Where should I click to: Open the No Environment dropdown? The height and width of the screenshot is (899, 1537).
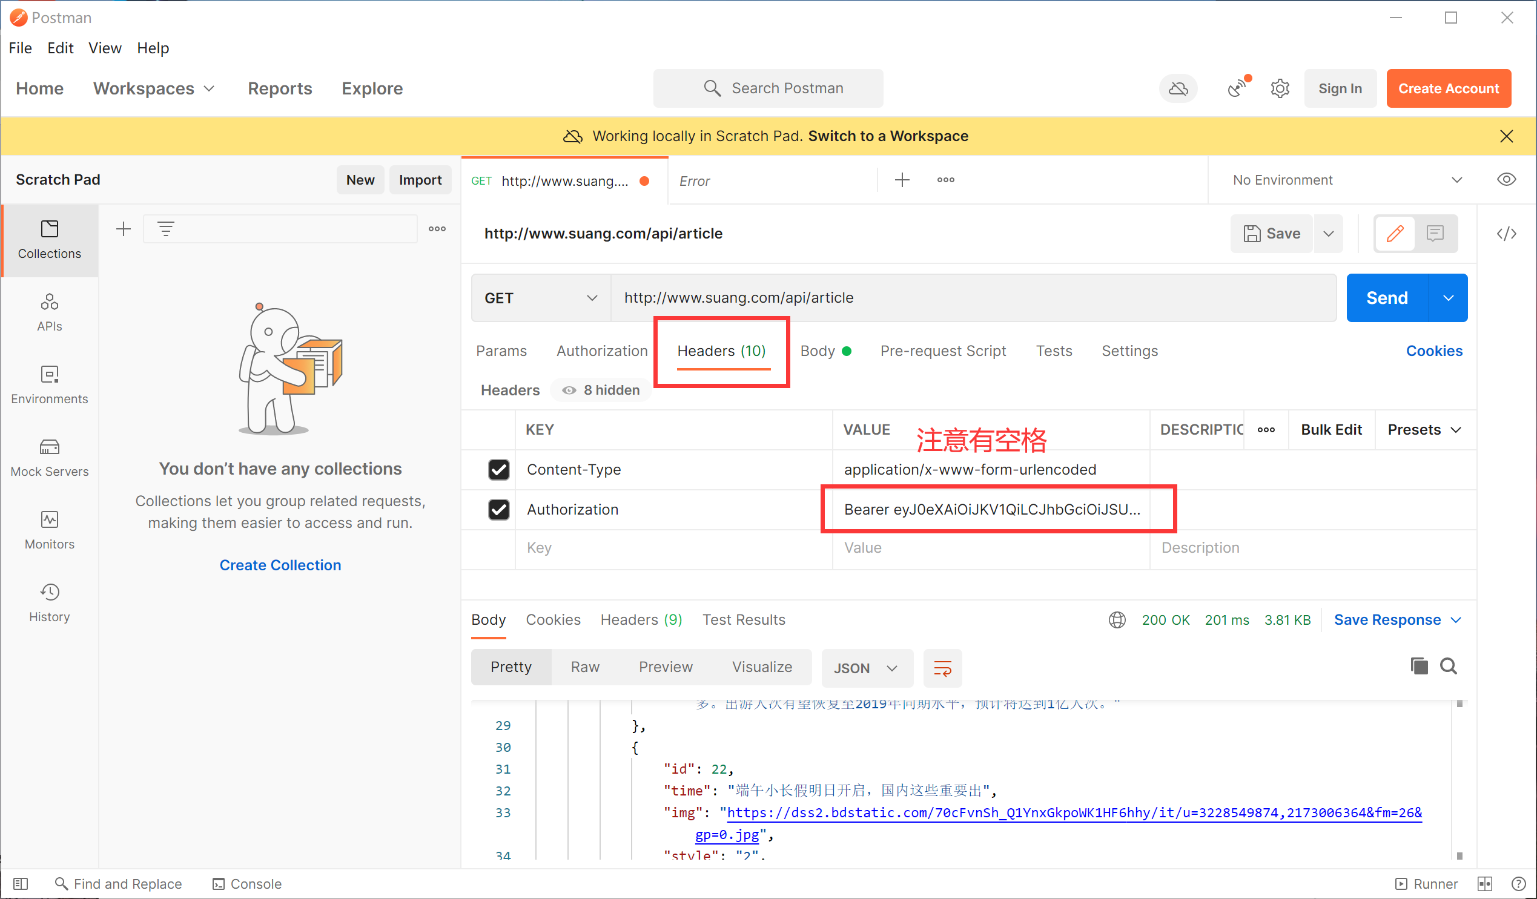pos(1347,180)
